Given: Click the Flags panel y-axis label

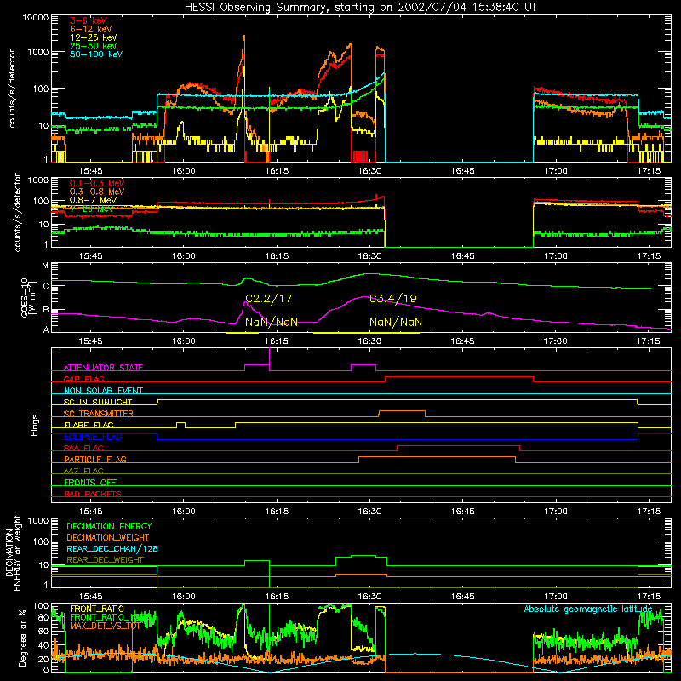Looking at the screenshot, I should [x=35, y=425].
